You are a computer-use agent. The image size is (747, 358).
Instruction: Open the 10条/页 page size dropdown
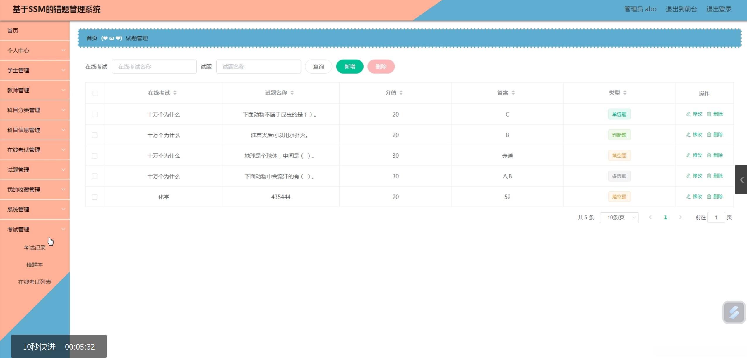coord(619,218)
